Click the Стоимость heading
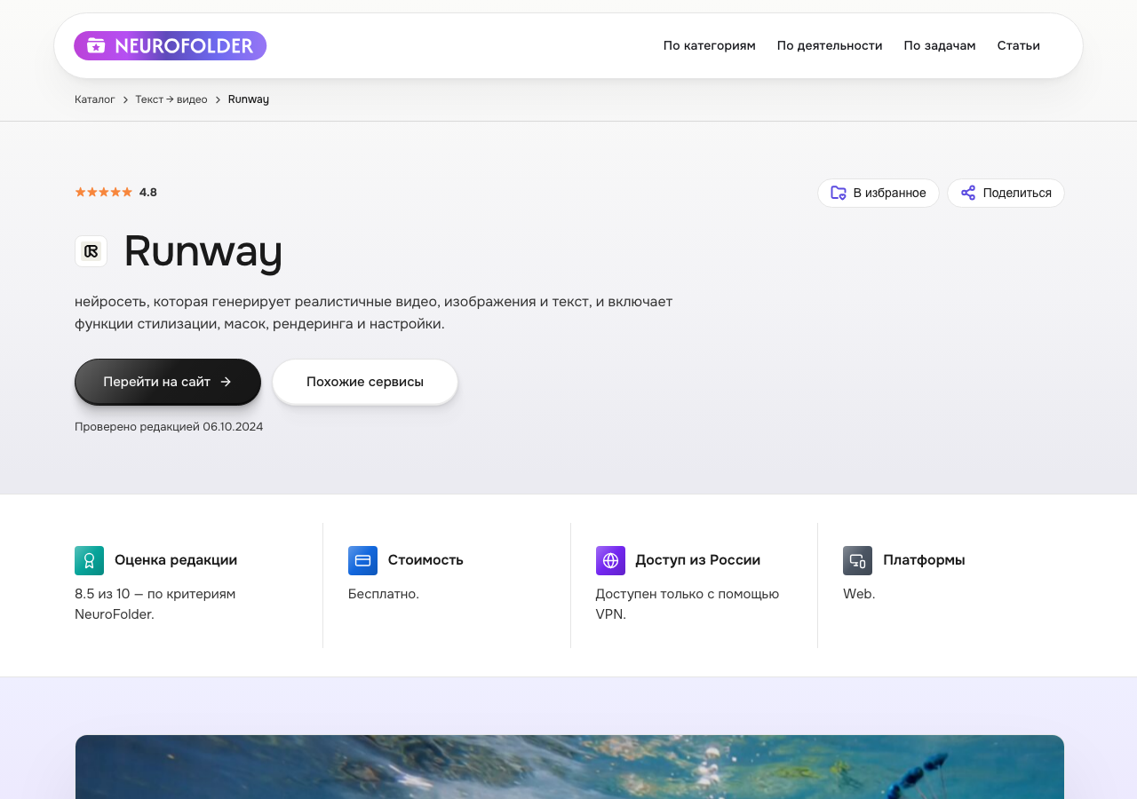The width and height of the screenshot is (1137, 799). [x=425, y=560]
